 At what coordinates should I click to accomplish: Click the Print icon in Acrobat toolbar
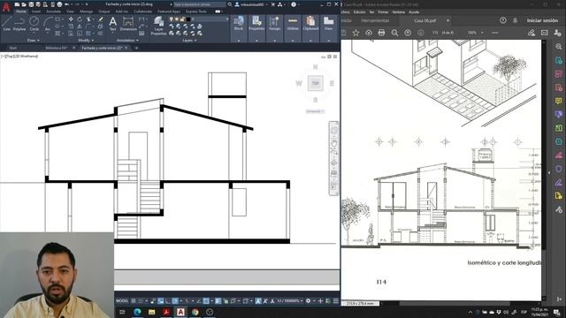pos(381,33)
